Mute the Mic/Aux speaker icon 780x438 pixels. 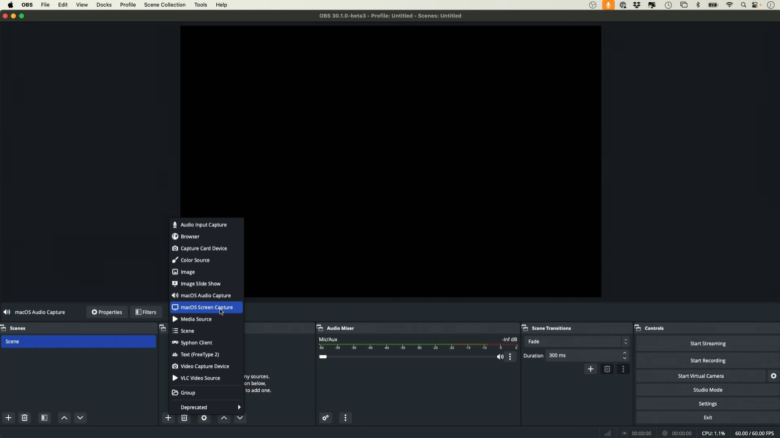point(500,357)
